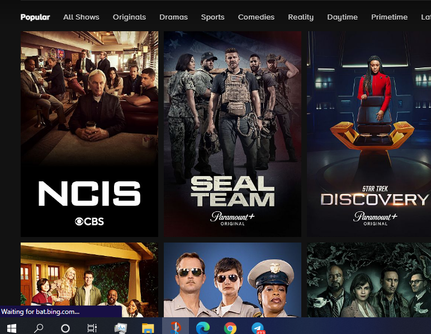The height and width of the screenshot is (334, 431).
Task: Open File Explorer from the taskbar
Action: [148, 328]
